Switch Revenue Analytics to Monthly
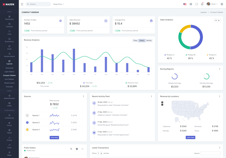226x158 pixels. pos(149,41)
